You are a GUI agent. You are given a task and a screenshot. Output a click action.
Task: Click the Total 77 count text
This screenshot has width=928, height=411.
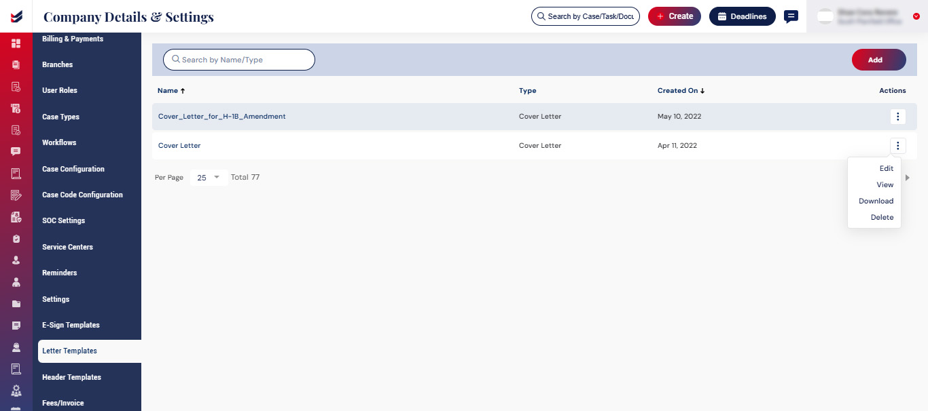coord(245,177)
